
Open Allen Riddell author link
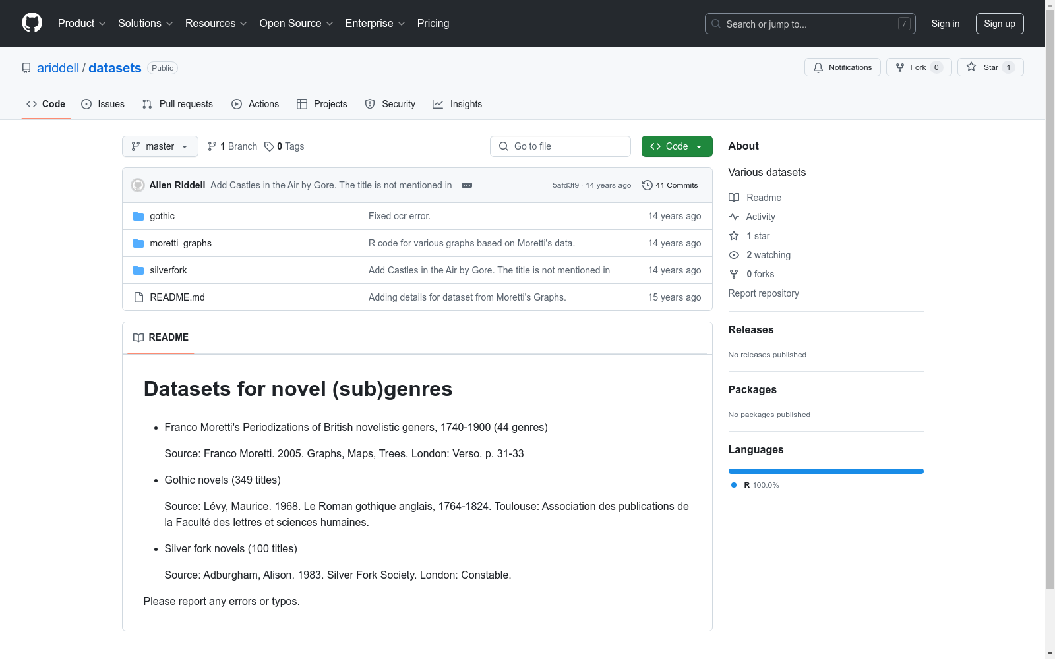click(x=177, y=185)
